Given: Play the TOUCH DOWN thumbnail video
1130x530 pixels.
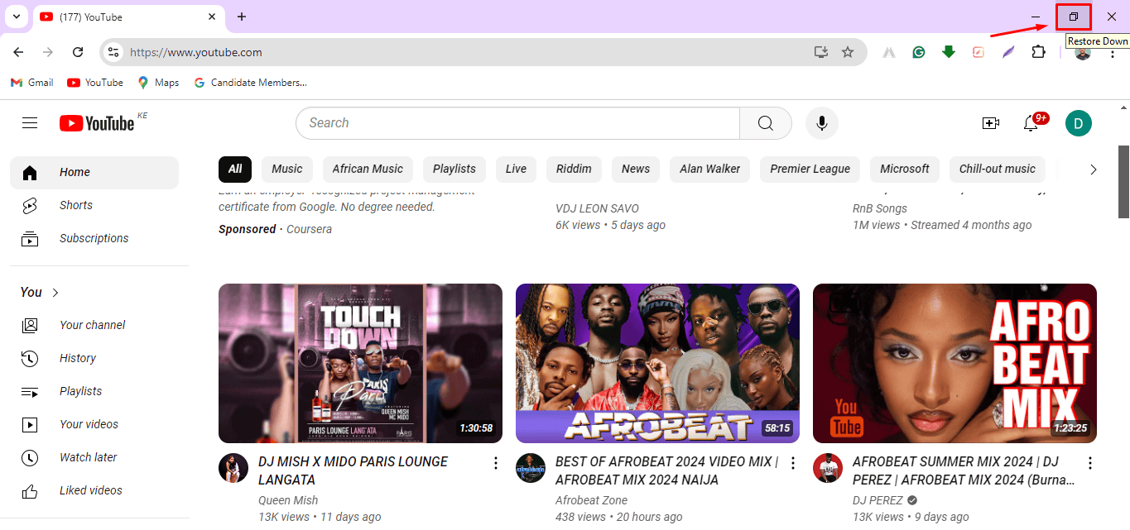Looking at the screenshot, I should click(x=360, y=364).
